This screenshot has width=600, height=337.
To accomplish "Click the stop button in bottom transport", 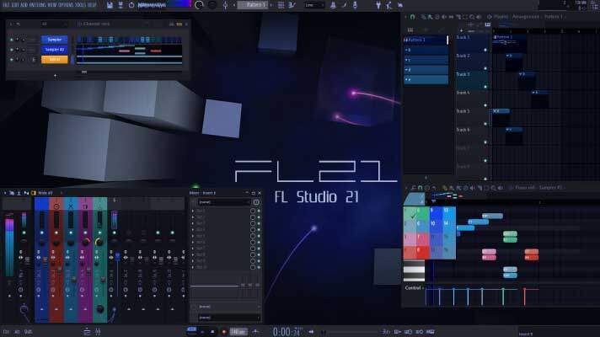I will (213, 330).
